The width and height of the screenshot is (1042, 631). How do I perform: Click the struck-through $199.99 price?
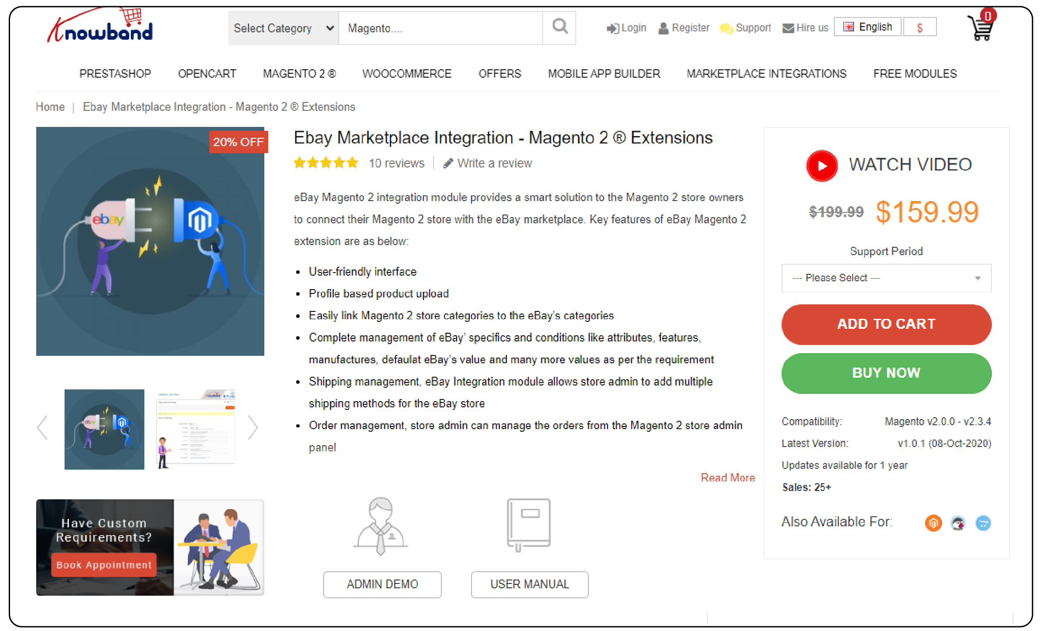[x=836, y=212]
